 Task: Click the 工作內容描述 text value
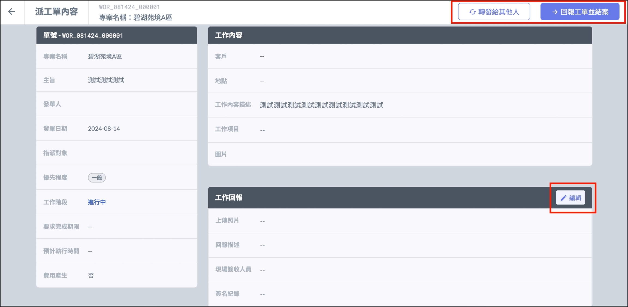pos(321,105)
